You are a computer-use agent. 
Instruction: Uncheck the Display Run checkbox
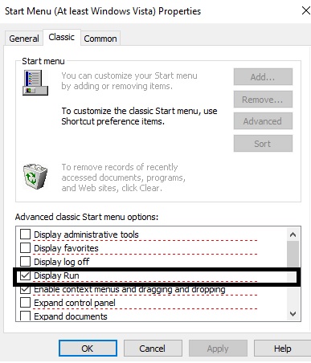(x=26, y=275)
